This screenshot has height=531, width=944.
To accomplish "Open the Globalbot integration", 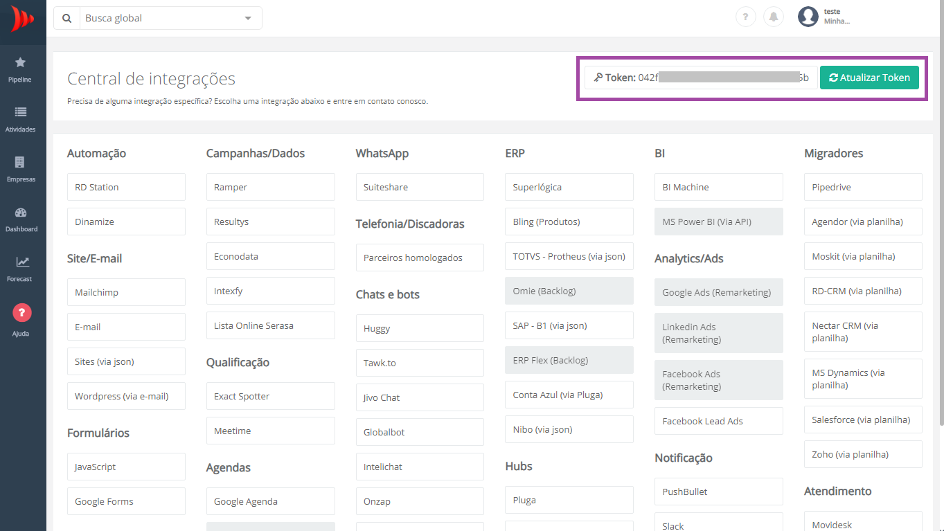I will coord(420,432).
